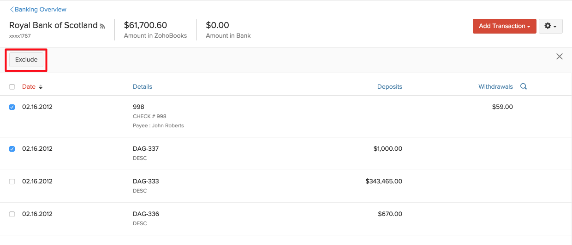Viewport: 572px width, 245px height.
Task: Open the DAG-337 transaction details
Action: tap(146, 149)
